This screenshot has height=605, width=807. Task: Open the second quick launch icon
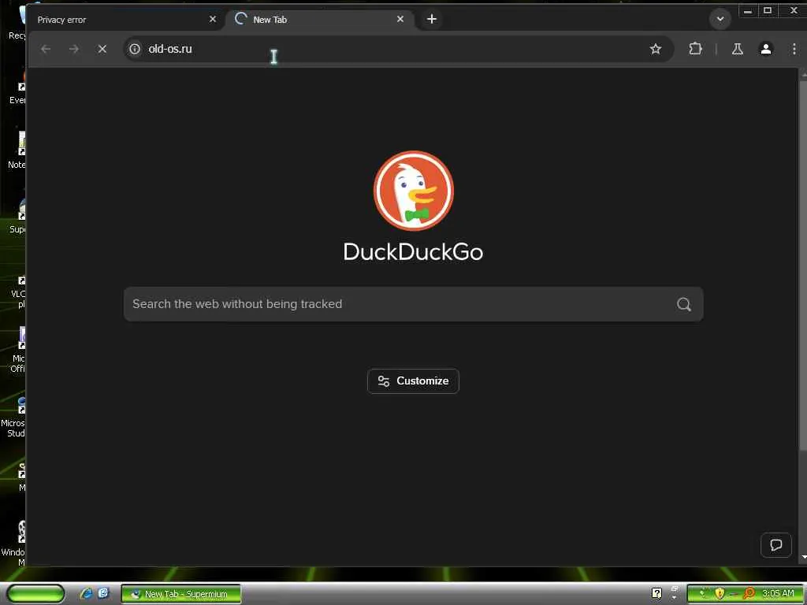click(x=104, y=593)
